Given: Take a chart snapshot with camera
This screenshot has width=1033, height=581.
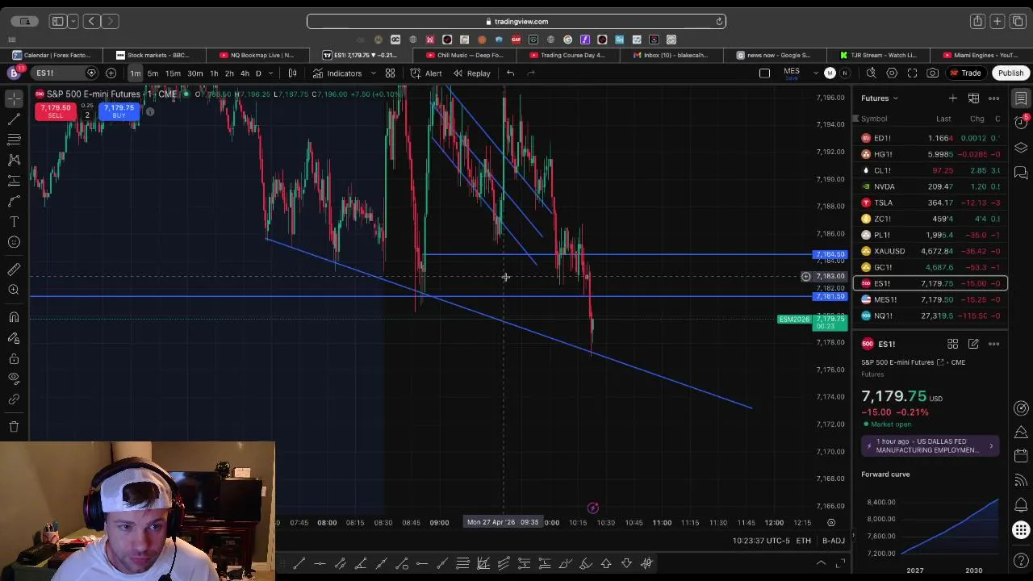Looking at the screenshot, I should click(932, 73).
